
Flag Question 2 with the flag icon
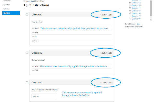[27, 53]
